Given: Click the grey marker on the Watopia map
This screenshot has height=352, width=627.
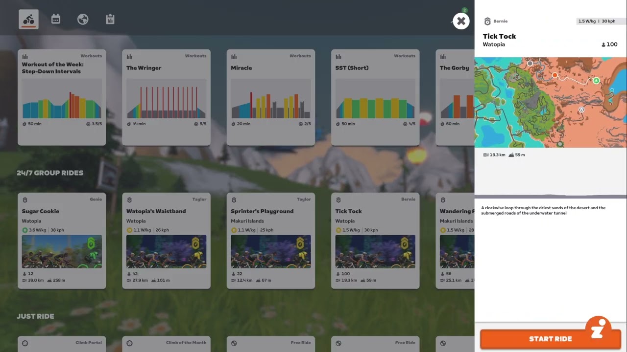Looking at the screenshot, I should [530, 63].
